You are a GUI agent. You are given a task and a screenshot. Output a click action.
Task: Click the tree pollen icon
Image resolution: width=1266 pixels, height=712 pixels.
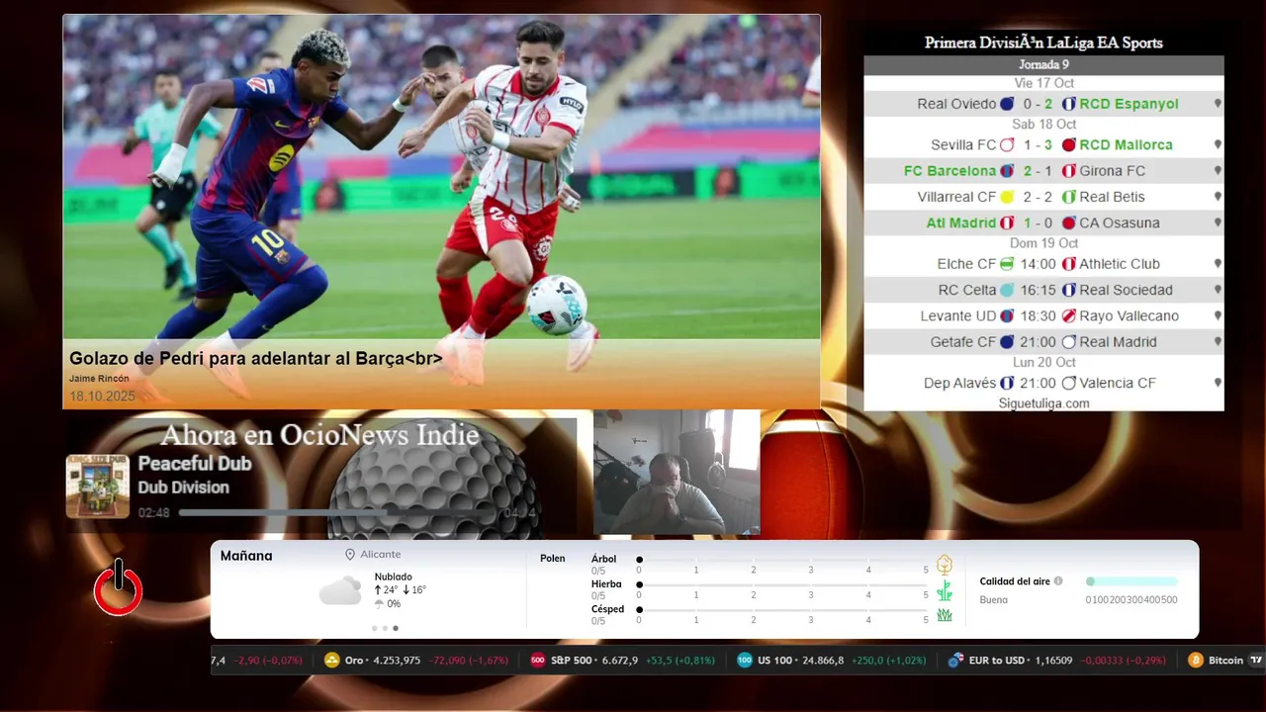(945, 565)
